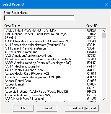Select Accordia National (Charleston, WV) row
Viewport: 111px width, 114px height.
tap(53, 95)
